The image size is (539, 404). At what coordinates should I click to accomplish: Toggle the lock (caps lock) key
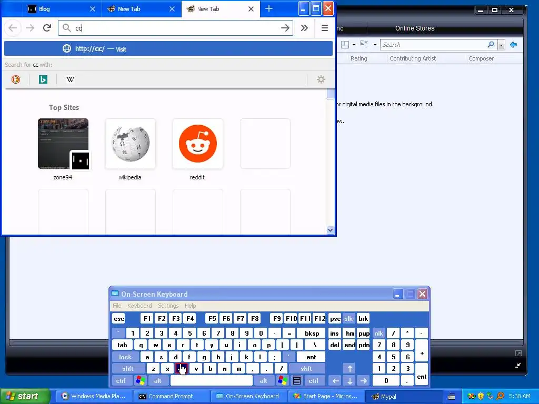125,357
